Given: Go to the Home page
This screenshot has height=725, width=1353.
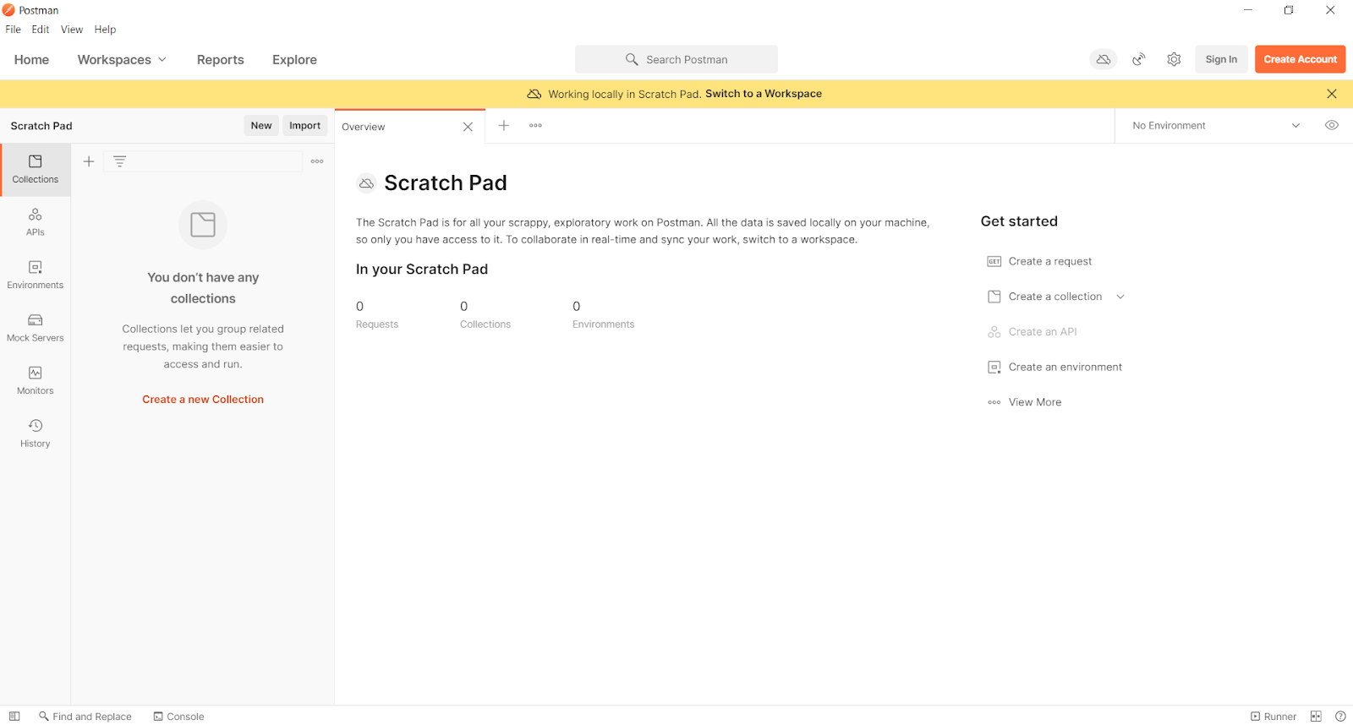Looking at the screenshot, I should click(31, 60).
